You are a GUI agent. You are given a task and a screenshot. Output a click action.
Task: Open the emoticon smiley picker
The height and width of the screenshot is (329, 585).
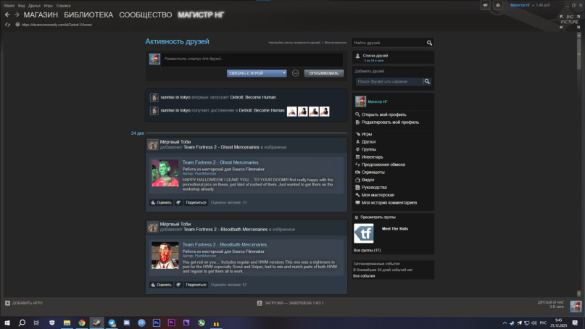295,73
